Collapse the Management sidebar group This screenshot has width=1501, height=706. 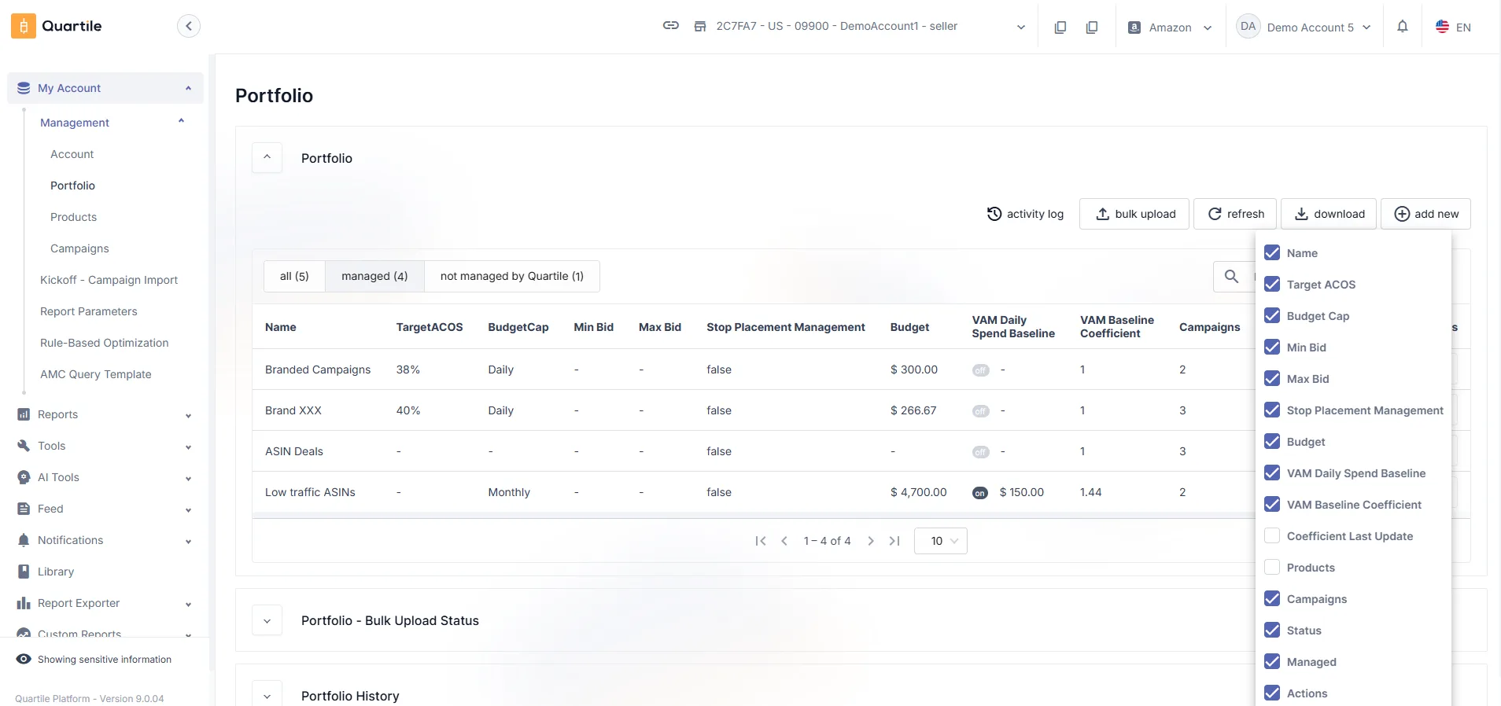pyautogui.click(x=182, y=122)
